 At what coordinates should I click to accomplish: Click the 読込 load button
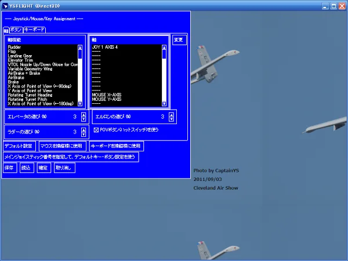(x=27, y=168)
